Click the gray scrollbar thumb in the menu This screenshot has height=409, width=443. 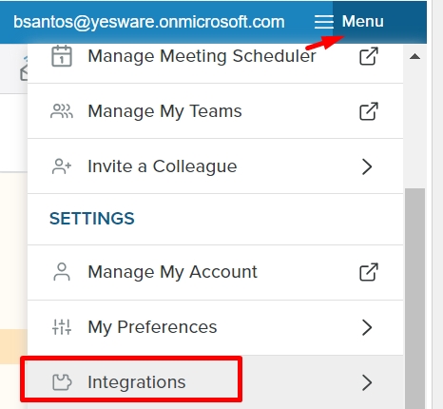414,299
